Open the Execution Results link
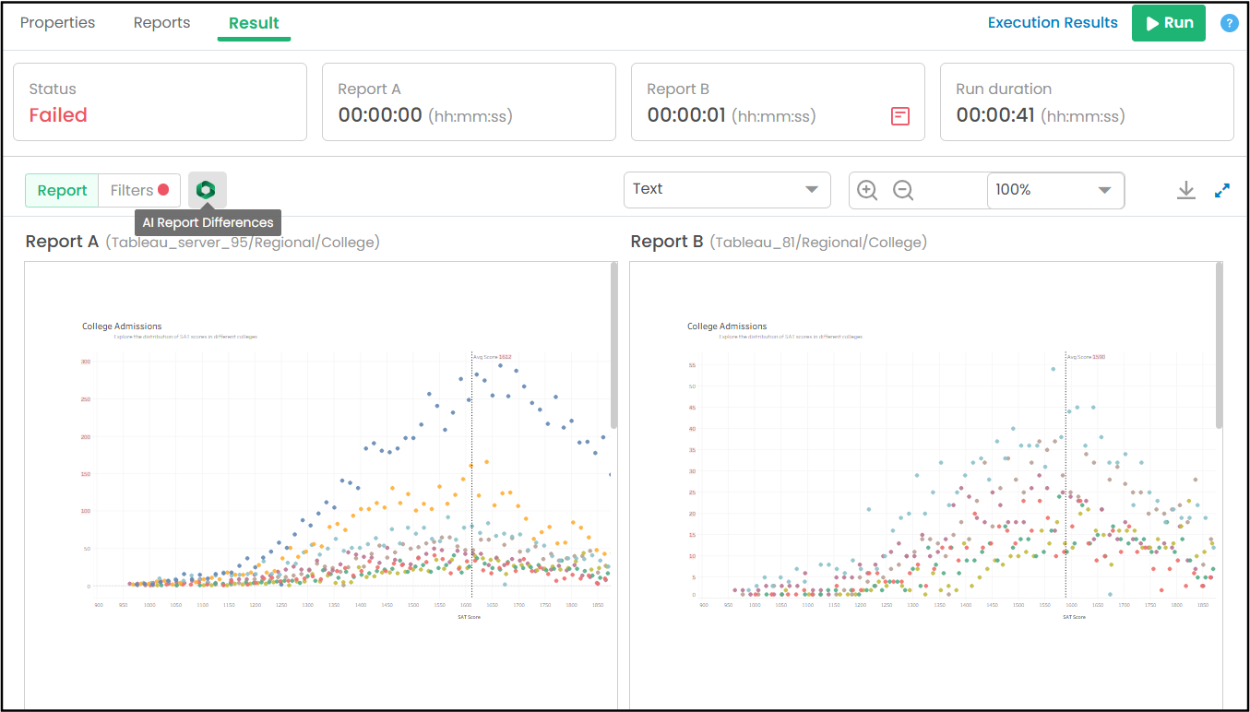The image size is (1250, 712). [1053, 23]
